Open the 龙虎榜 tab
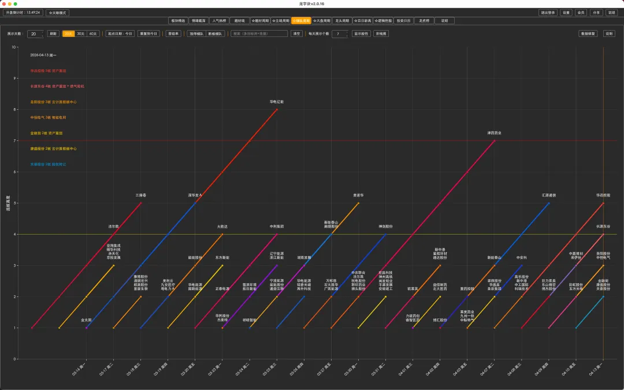 (424, 21)
